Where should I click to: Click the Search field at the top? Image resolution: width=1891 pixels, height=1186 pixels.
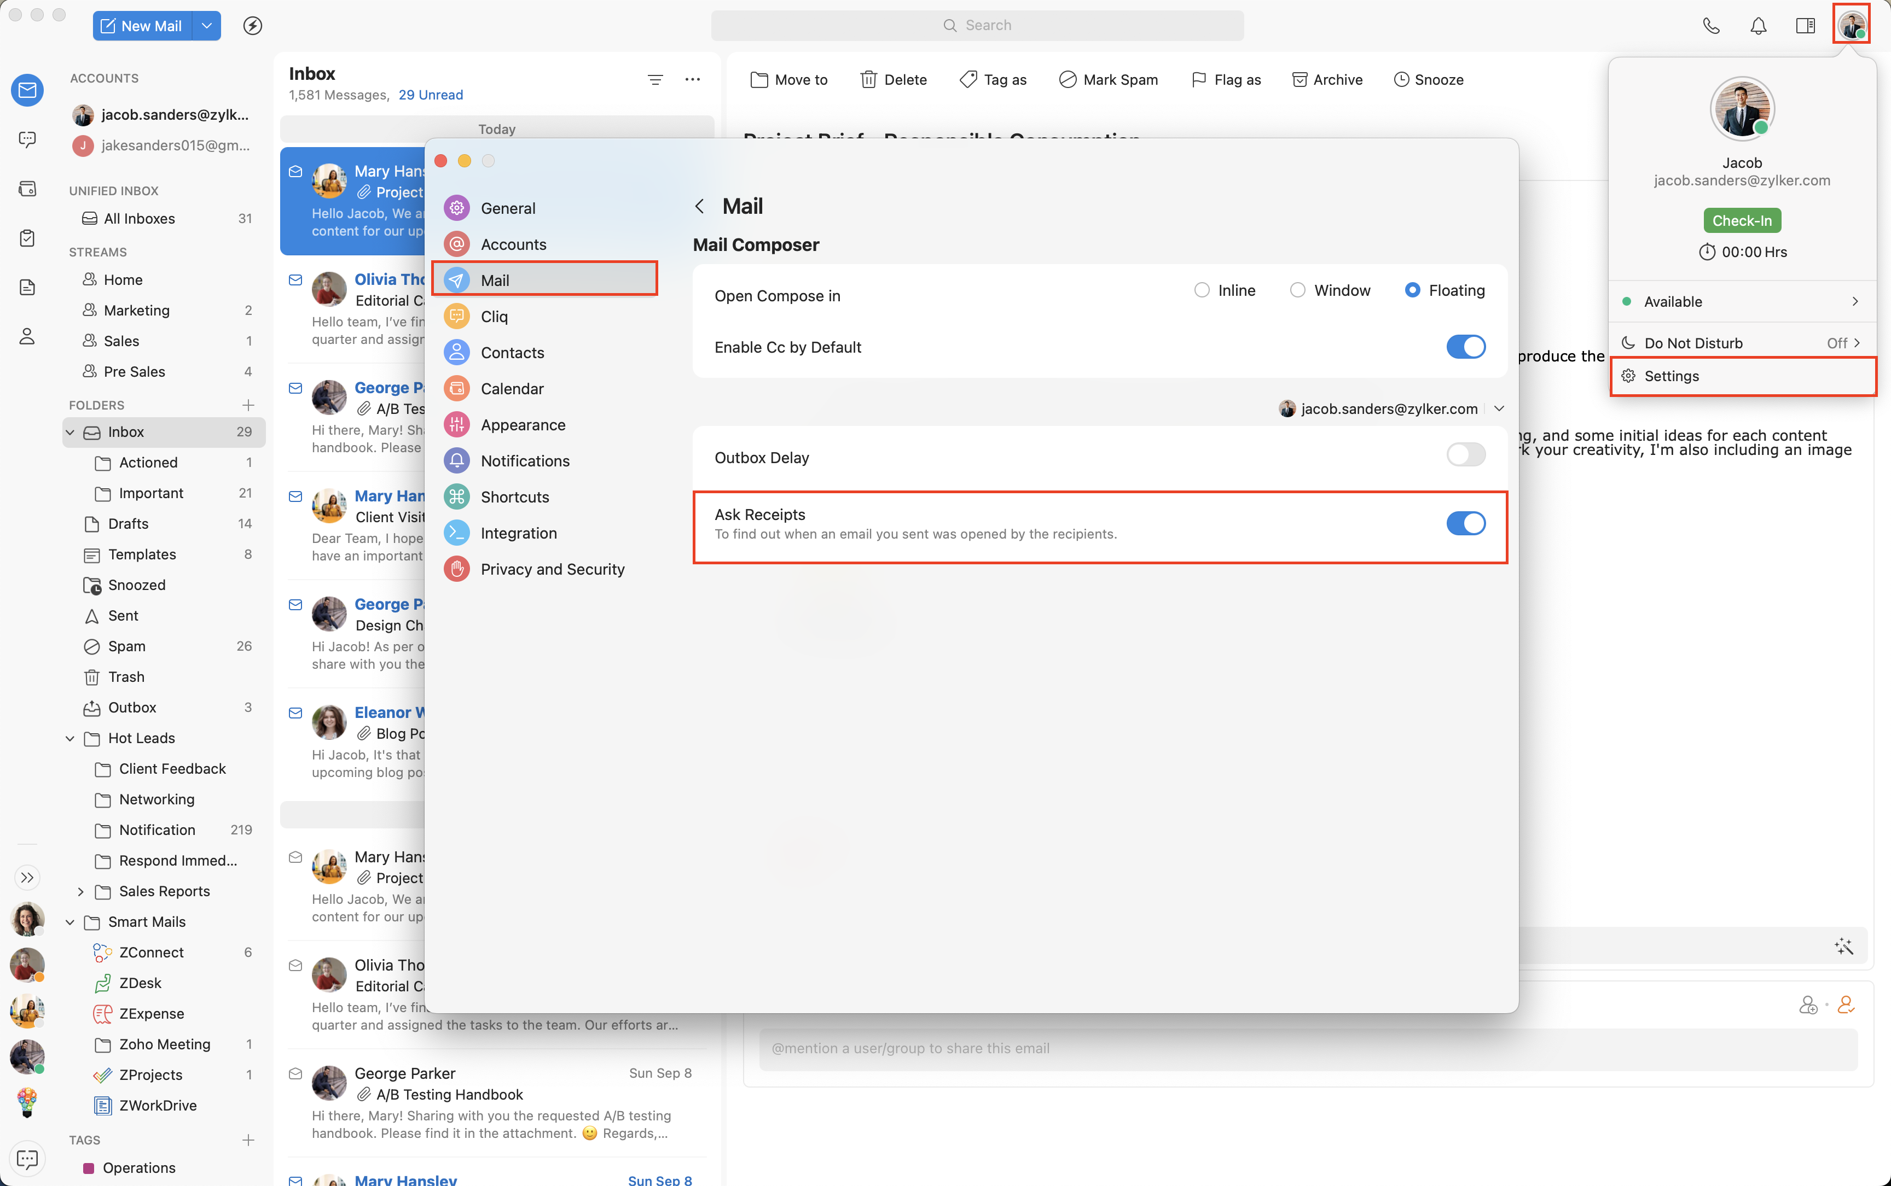977,25
